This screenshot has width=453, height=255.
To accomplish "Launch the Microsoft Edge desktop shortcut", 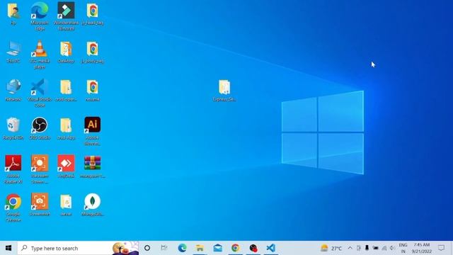I will pos(40,16).
